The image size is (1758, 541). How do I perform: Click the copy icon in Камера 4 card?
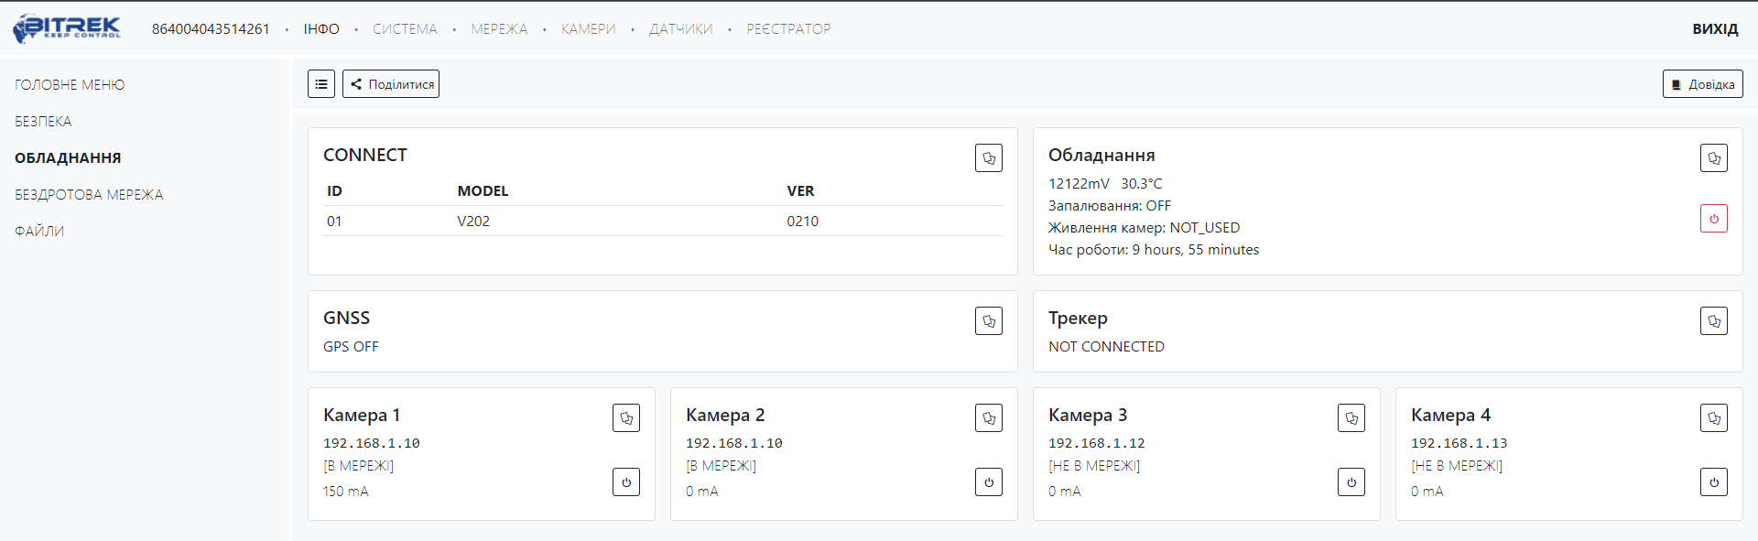coord(1713,418)
